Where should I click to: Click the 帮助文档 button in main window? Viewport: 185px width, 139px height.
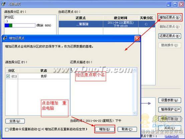170,119
